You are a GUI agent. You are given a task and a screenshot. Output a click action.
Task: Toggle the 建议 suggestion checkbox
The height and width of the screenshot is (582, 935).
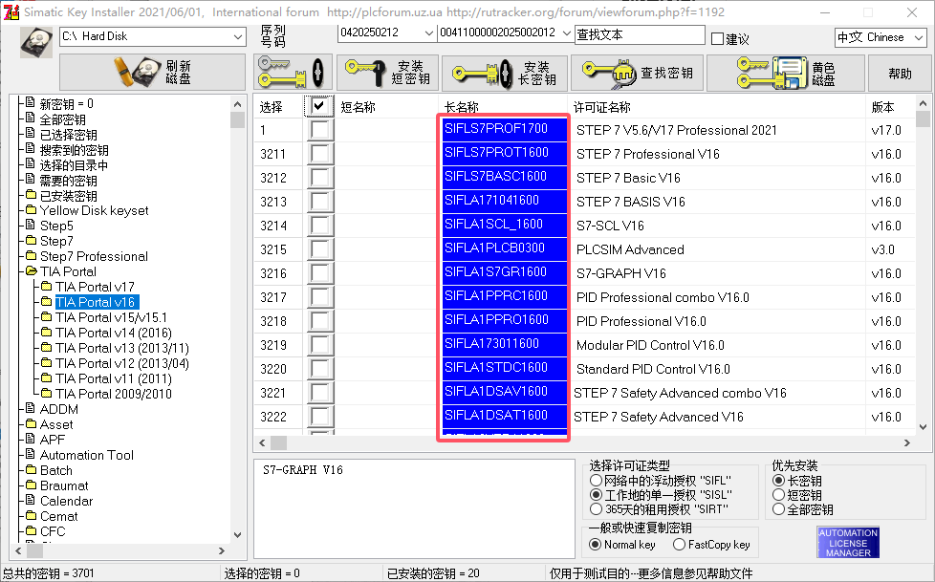click(718, 39)
